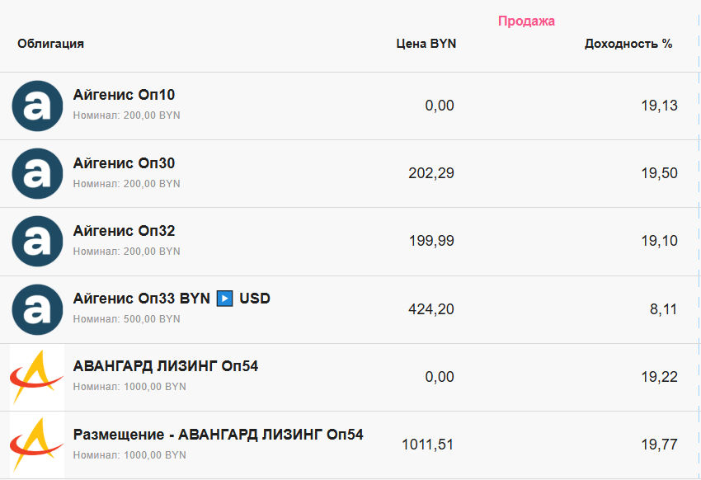Screen dimensions: 701x480
Task: Click the Размещение АВАНГАРД ЛИЗИНГ logo
Action: (x=37, y=445)
